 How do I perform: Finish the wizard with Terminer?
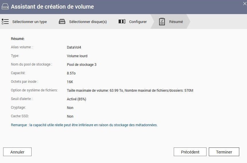[x=224, y=152]
